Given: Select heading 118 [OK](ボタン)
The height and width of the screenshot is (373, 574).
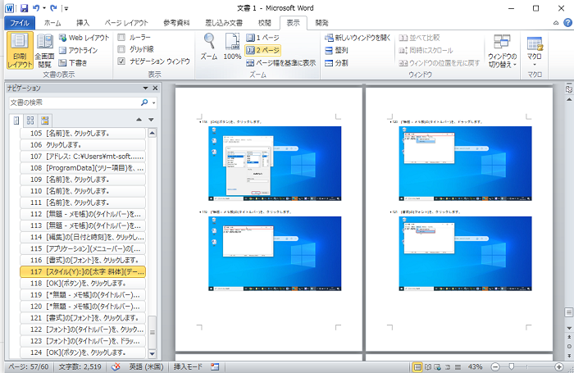Looking at the screenshot, I should click(83, 284).
